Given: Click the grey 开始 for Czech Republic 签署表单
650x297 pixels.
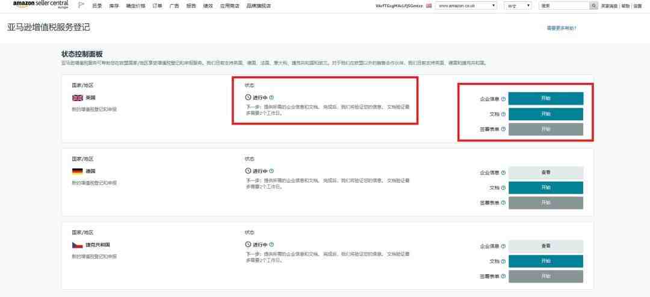Looking at the screenshot, I should [x=545, y=277].
